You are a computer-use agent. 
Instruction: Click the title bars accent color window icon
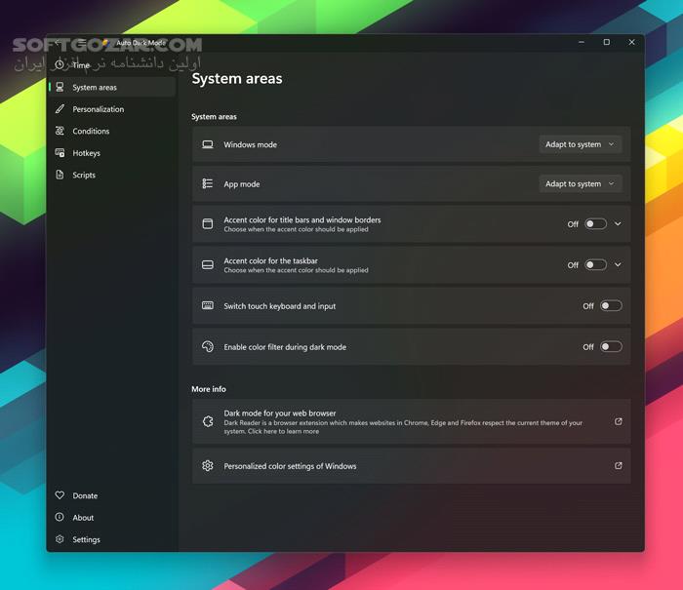click(208, 223)
